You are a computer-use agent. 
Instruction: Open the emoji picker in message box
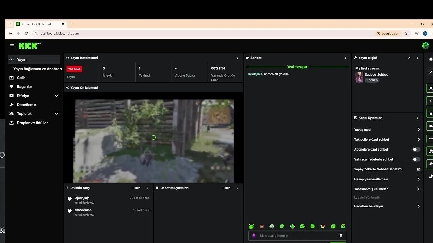point(341,236)
